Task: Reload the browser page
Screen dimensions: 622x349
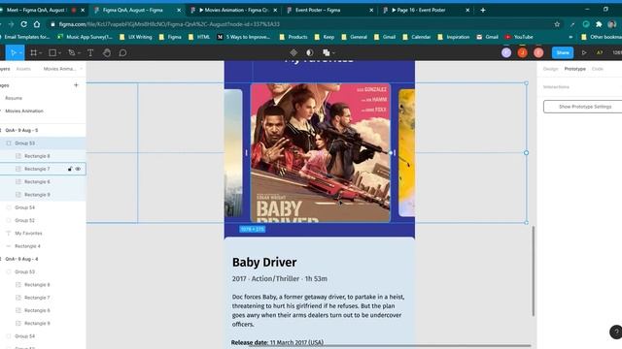Action: [x=23, y=24]
